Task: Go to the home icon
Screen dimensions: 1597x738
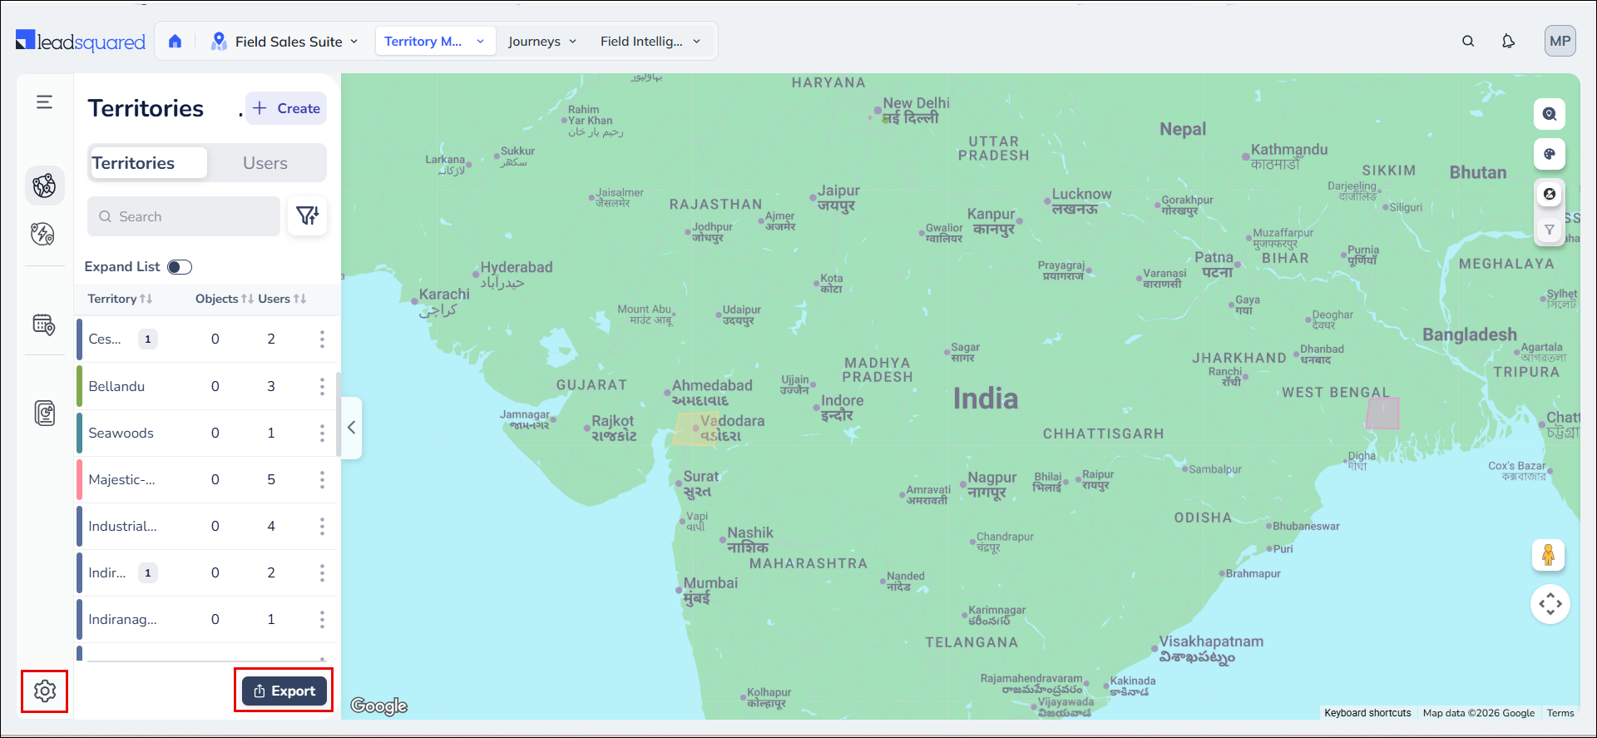Action: pos(175,42)
